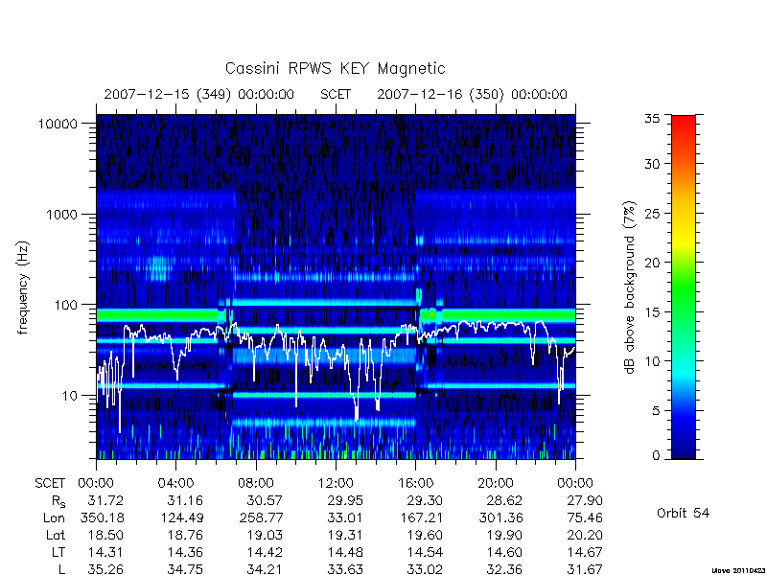Click the L value 33.63
Screen dimensions: 767x575
[x=345, y=569]
